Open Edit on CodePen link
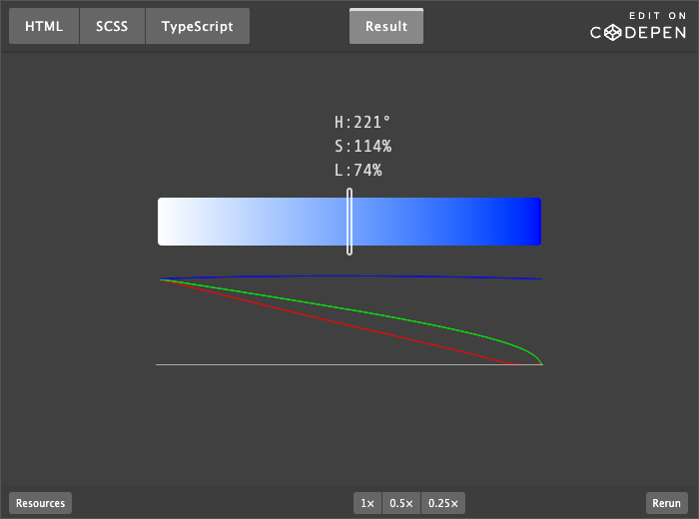 click(x=638, y=26)
